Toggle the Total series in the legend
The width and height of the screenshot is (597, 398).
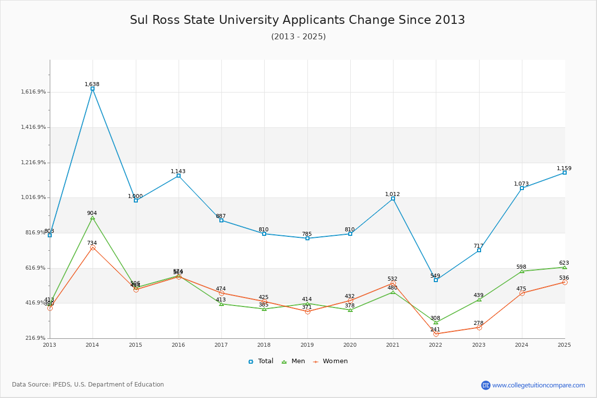click(x=261, y=361)
